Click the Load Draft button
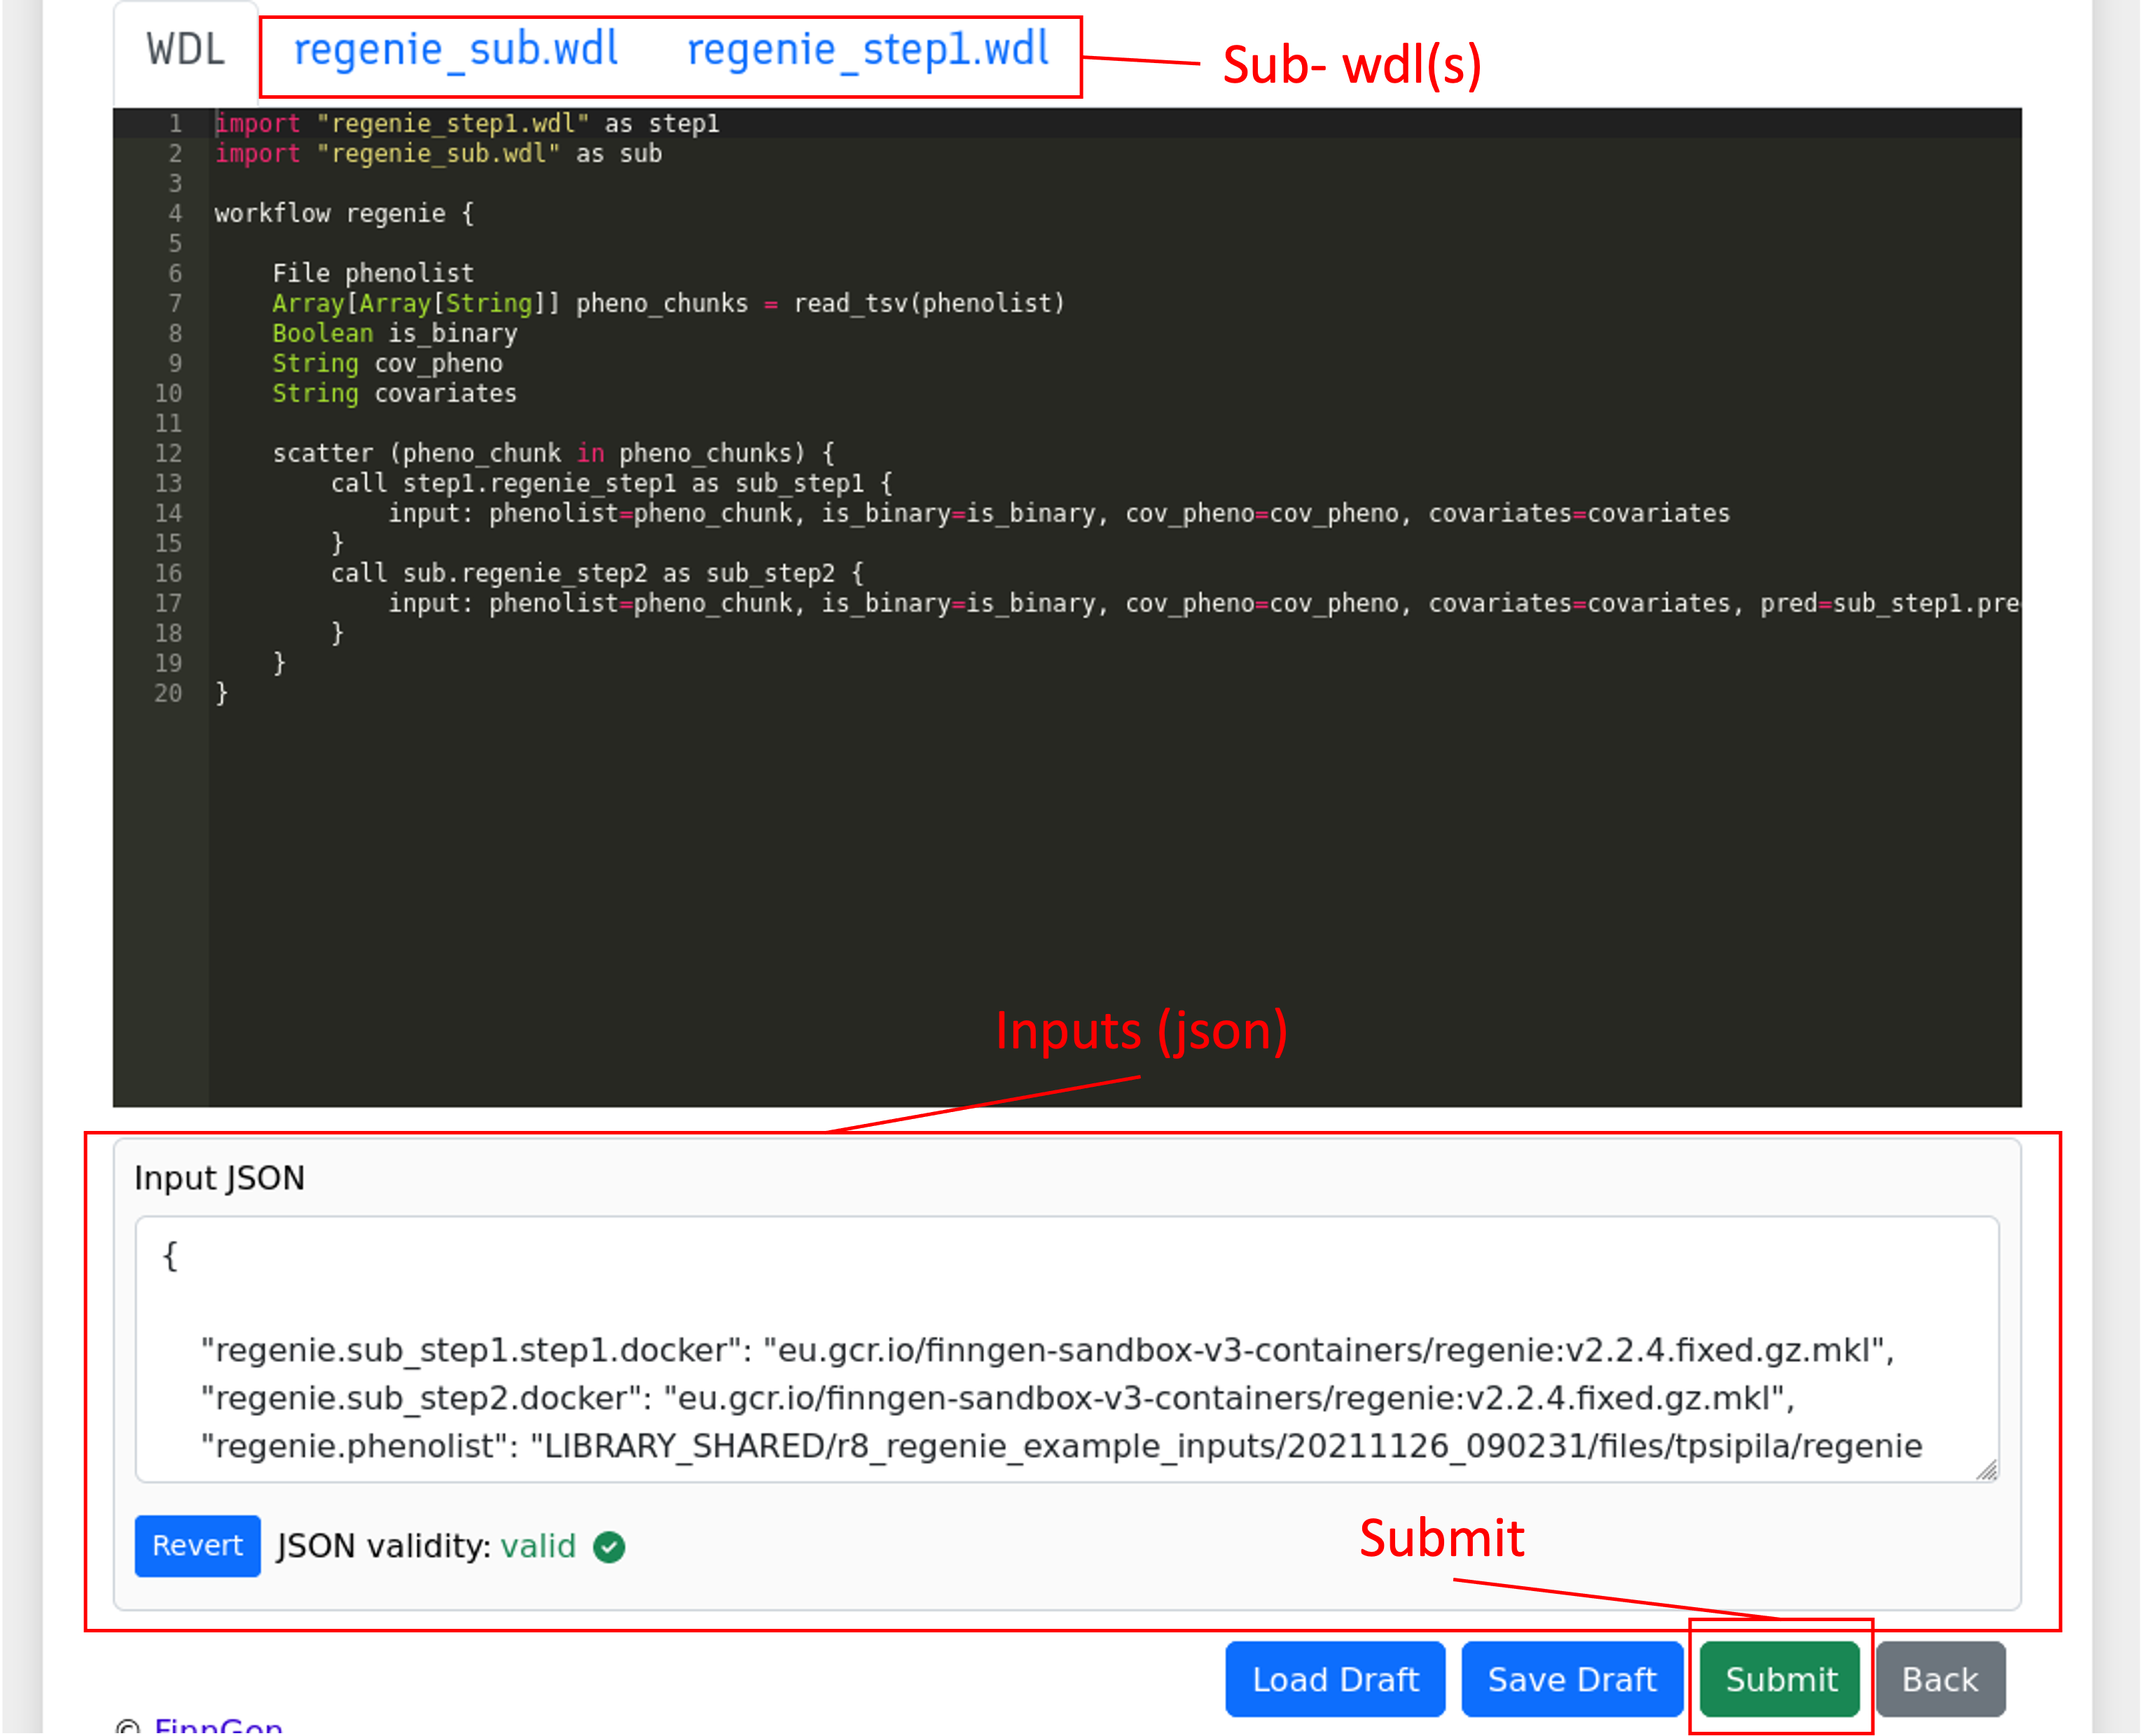The height and width of the screenshot is (1736, 2141). [x=1335, y=1679]
